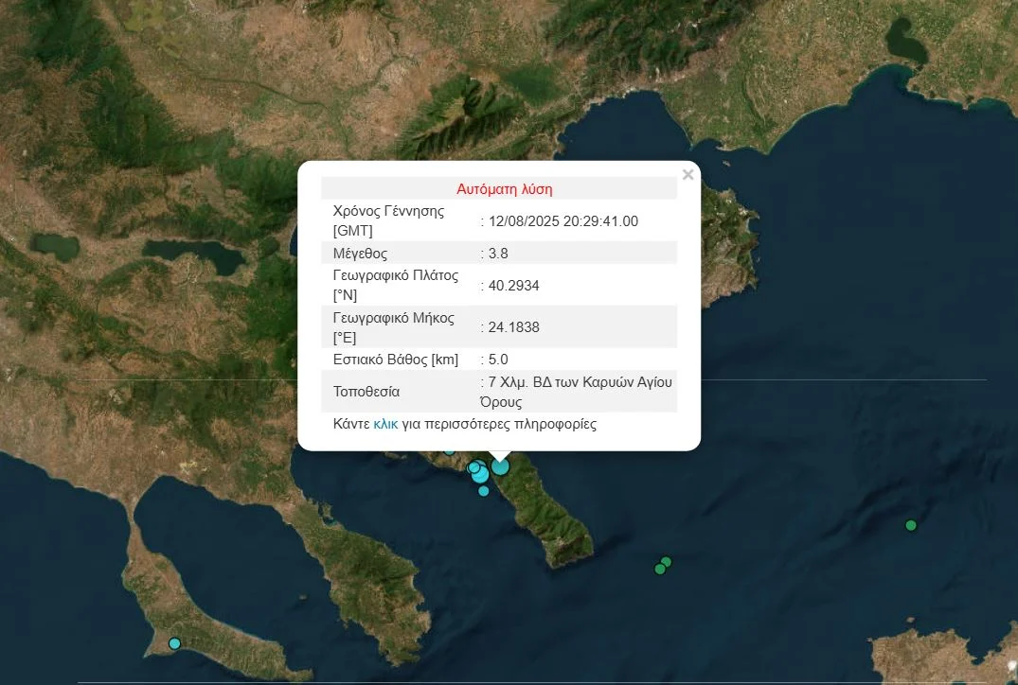Screen dimensions: 1018x685
Task: Select the lower green marker of the offshore pair
Action: pyautogui.click(x=660, y=569)
